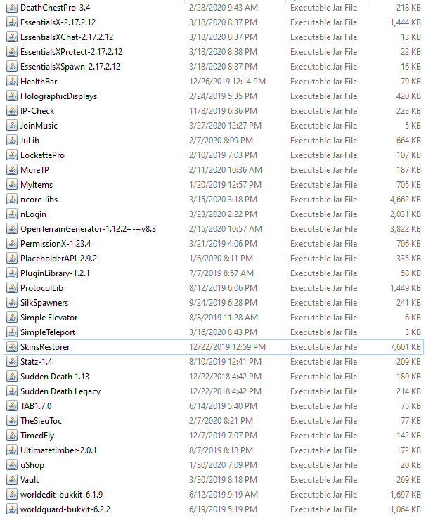Select the JuLib jar icon

coord(12,141)
